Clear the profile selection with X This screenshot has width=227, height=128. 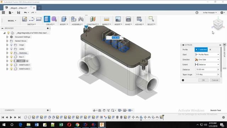[210, 50]
